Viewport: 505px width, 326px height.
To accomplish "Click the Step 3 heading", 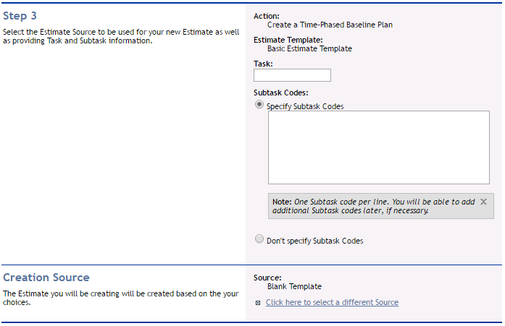I will pos(20,16).
